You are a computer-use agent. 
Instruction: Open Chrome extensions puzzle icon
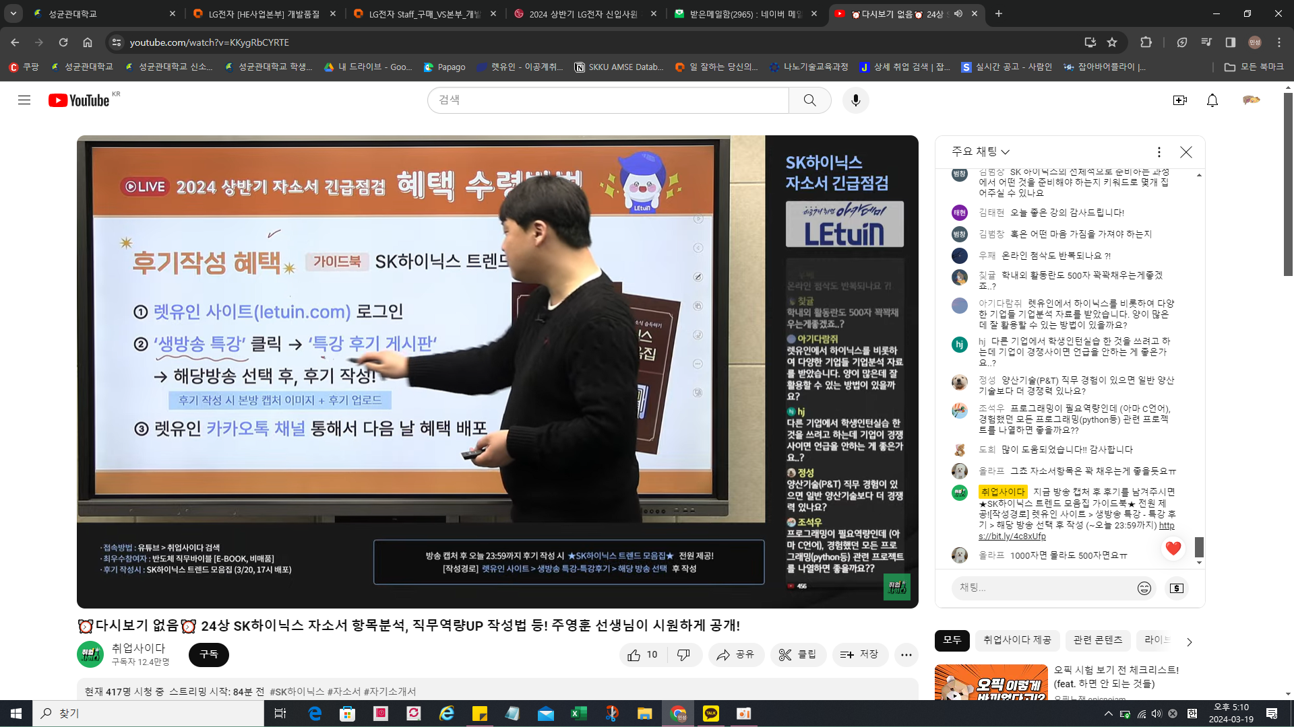pyautogui.click(x=1146, y=42)
